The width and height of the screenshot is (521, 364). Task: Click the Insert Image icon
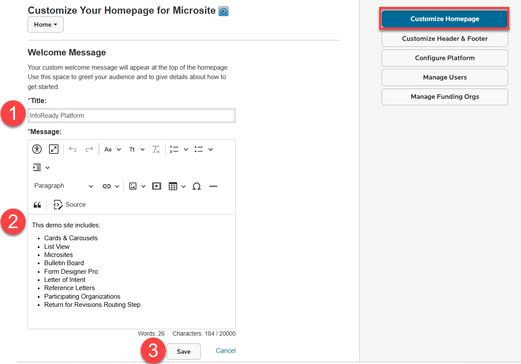[133, 186]
